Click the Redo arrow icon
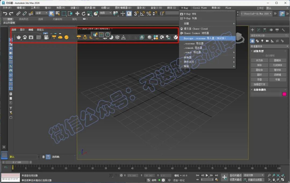 pos(11,13)
